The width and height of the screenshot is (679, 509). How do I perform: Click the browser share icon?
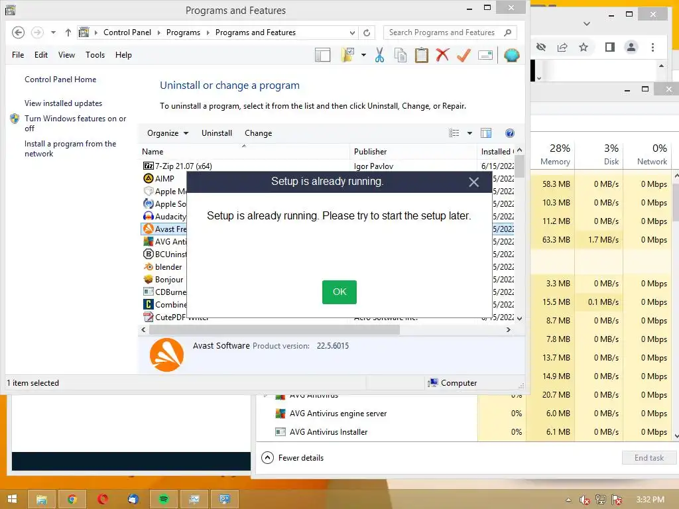(562, 47)
